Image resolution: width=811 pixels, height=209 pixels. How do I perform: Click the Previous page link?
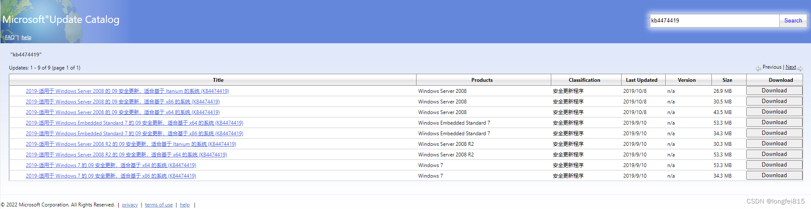coord(772,67)
